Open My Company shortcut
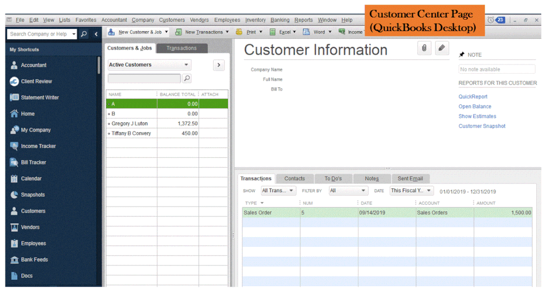 [x=31, y=130]
